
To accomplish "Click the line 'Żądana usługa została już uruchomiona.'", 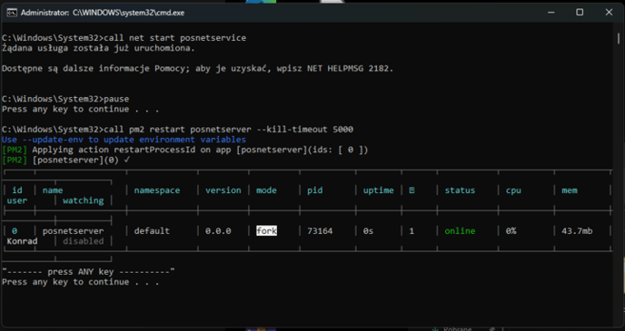I will [x=98, y=48].
